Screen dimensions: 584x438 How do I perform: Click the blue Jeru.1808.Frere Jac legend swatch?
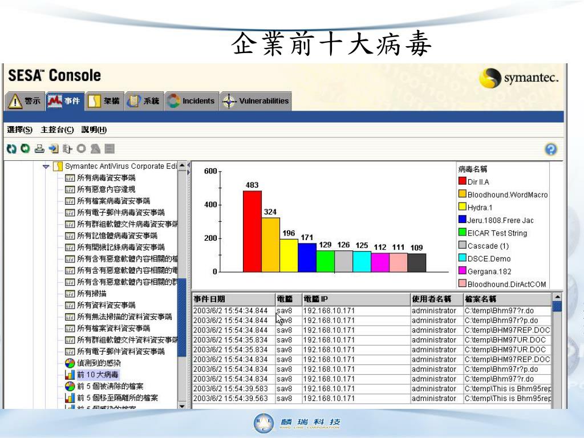462,220
